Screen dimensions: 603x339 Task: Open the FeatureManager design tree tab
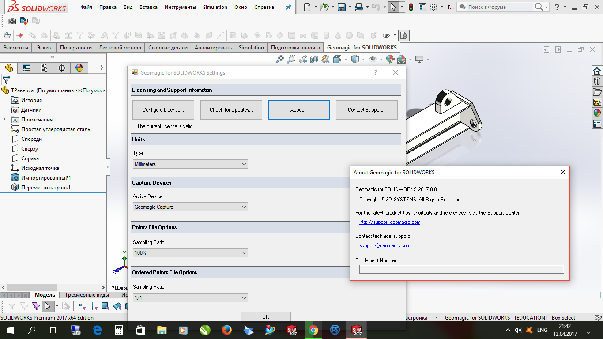(9, 68)
